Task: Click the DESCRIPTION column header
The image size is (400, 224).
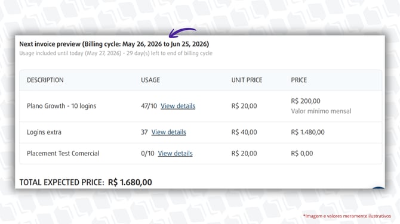Action: [x=45, y=80]
